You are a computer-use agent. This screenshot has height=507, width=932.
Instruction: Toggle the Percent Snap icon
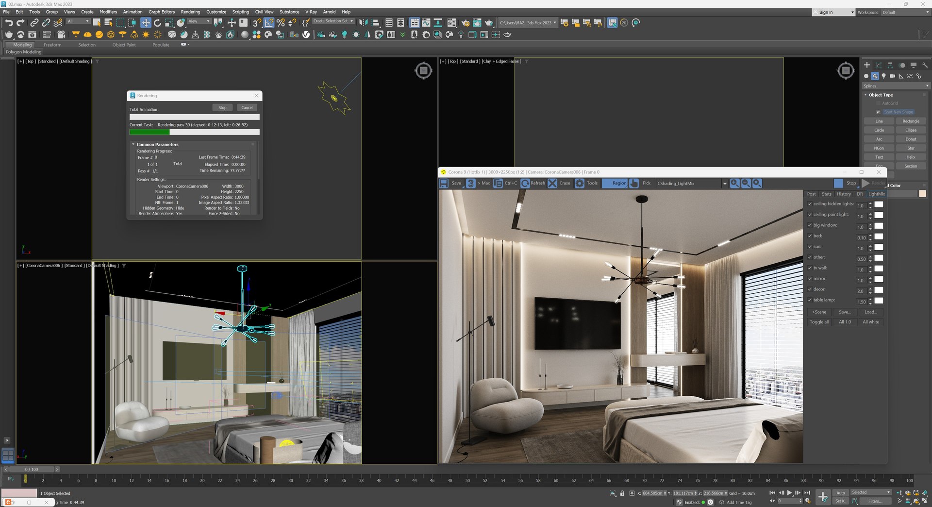[281, 23]
